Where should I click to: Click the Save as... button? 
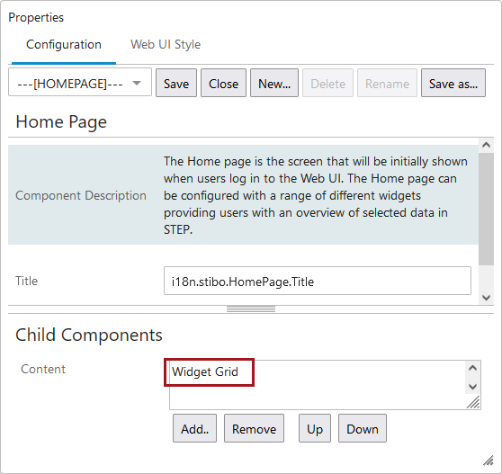453,83
